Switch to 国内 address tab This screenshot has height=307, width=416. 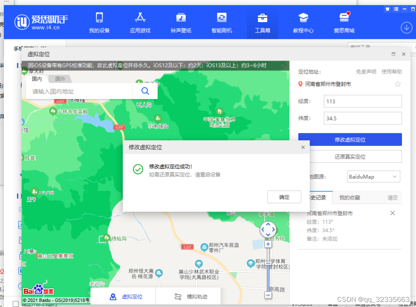(37, 79)
